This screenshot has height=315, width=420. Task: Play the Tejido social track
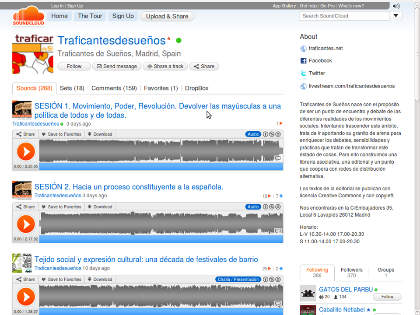(26, 297)
